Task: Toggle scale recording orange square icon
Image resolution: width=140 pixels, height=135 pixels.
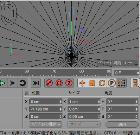Action: point(92,83)
